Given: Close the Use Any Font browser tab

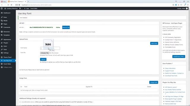Looking at the screenshot, I should click(25, 1).
